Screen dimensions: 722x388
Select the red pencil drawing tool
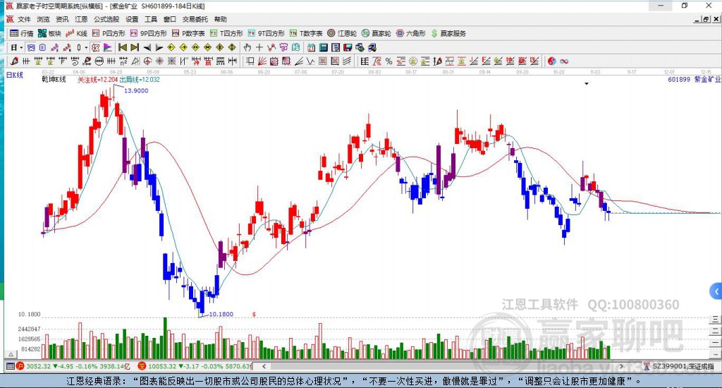click(14, 61)
